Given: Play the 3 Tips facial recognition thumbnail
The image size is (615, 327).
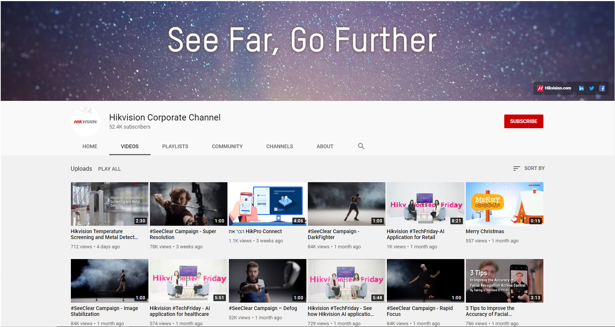Looking at the screenshot, I should tap(505, 281).
